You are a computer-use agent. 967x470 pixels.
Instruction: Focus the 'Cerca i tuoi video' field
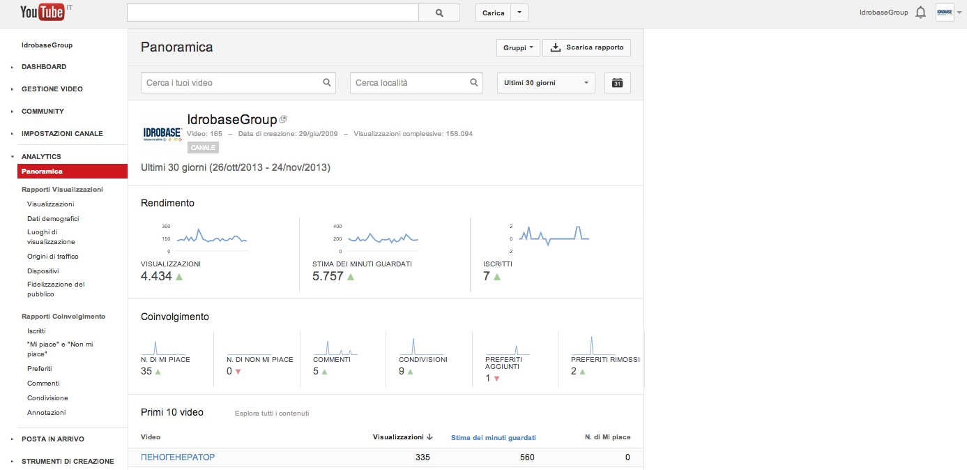[x=238, y=83]
